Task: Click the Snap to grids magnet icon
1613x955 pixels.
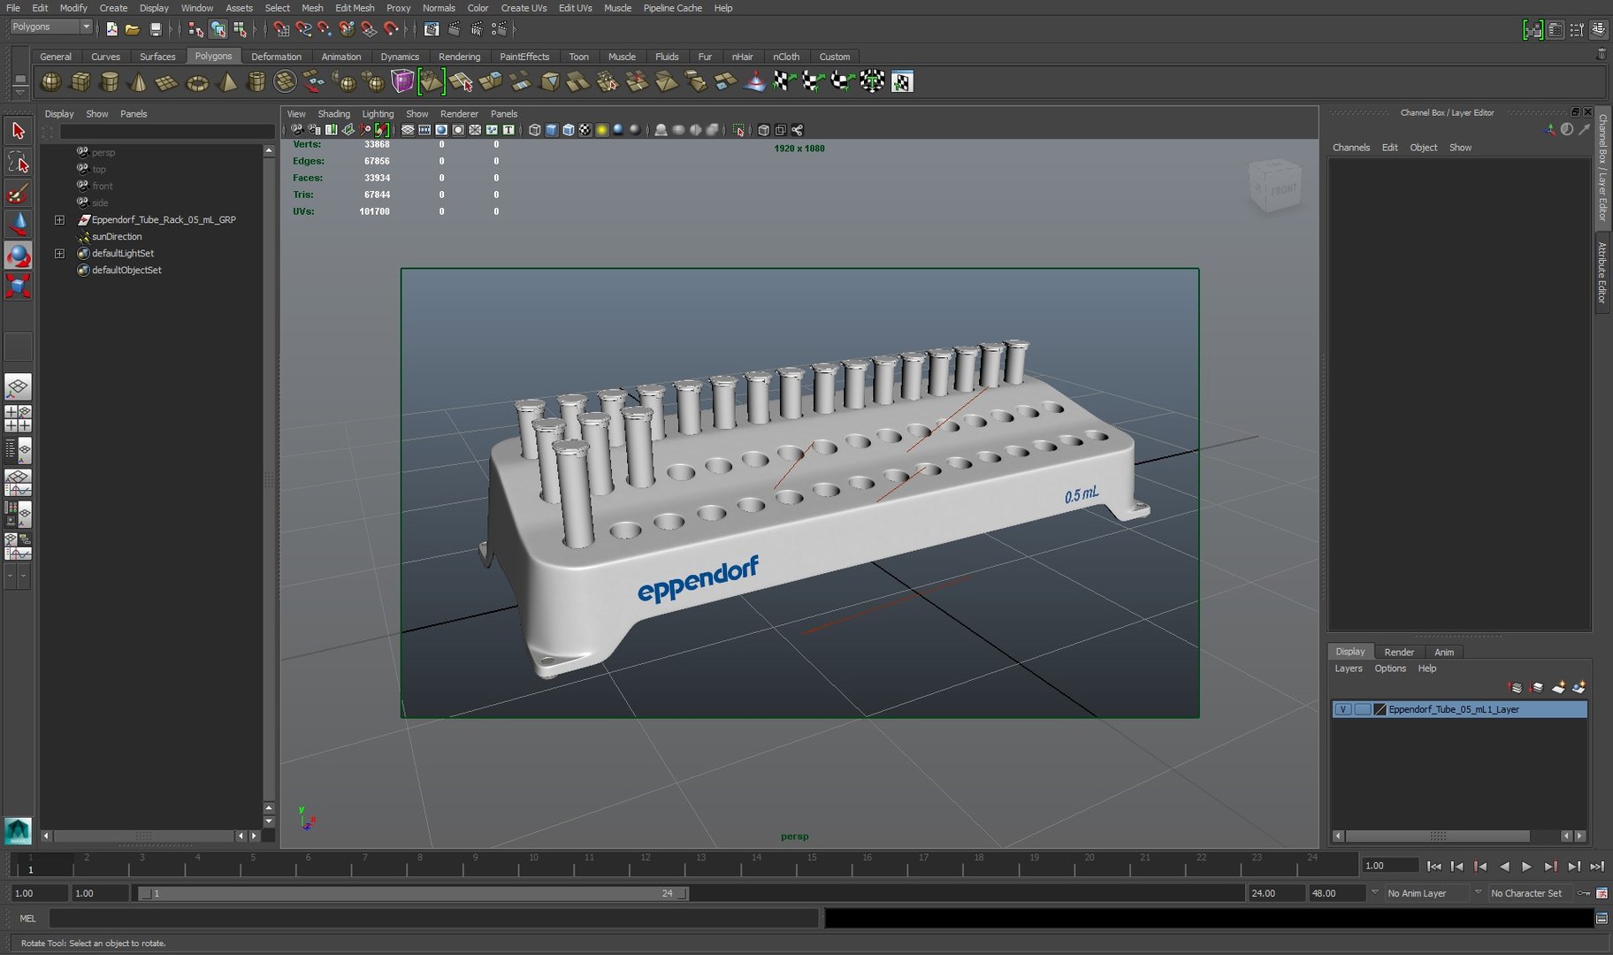Action: [x=282, y=29]
